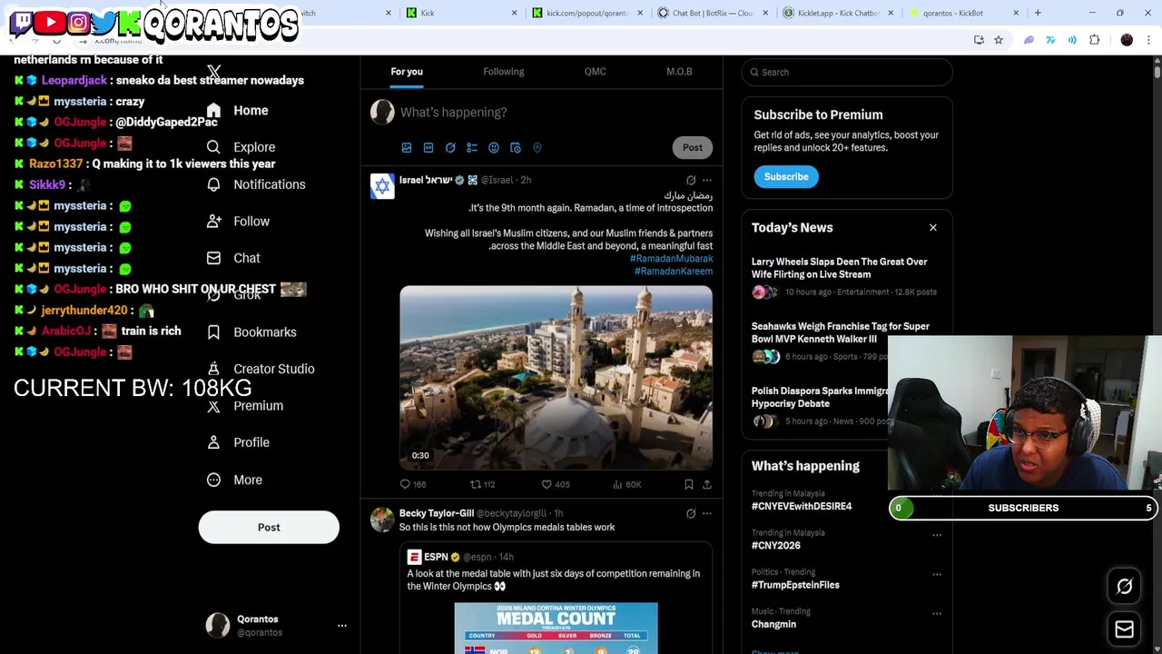Open the Chrome profile avatar
This screenshot has height=654, width=1162.
(1127, 40)
